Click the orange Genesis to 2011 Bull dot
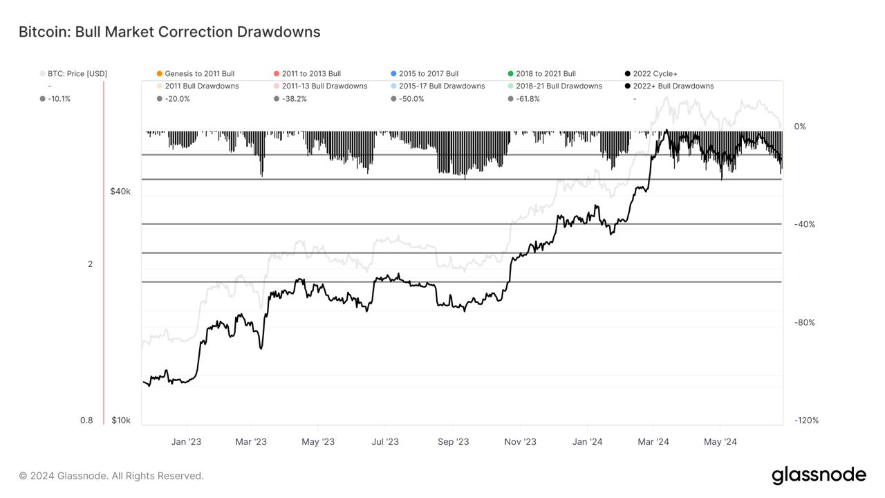Image resolution: width=885 pixels, height=498 pixels. pos(160,74)
